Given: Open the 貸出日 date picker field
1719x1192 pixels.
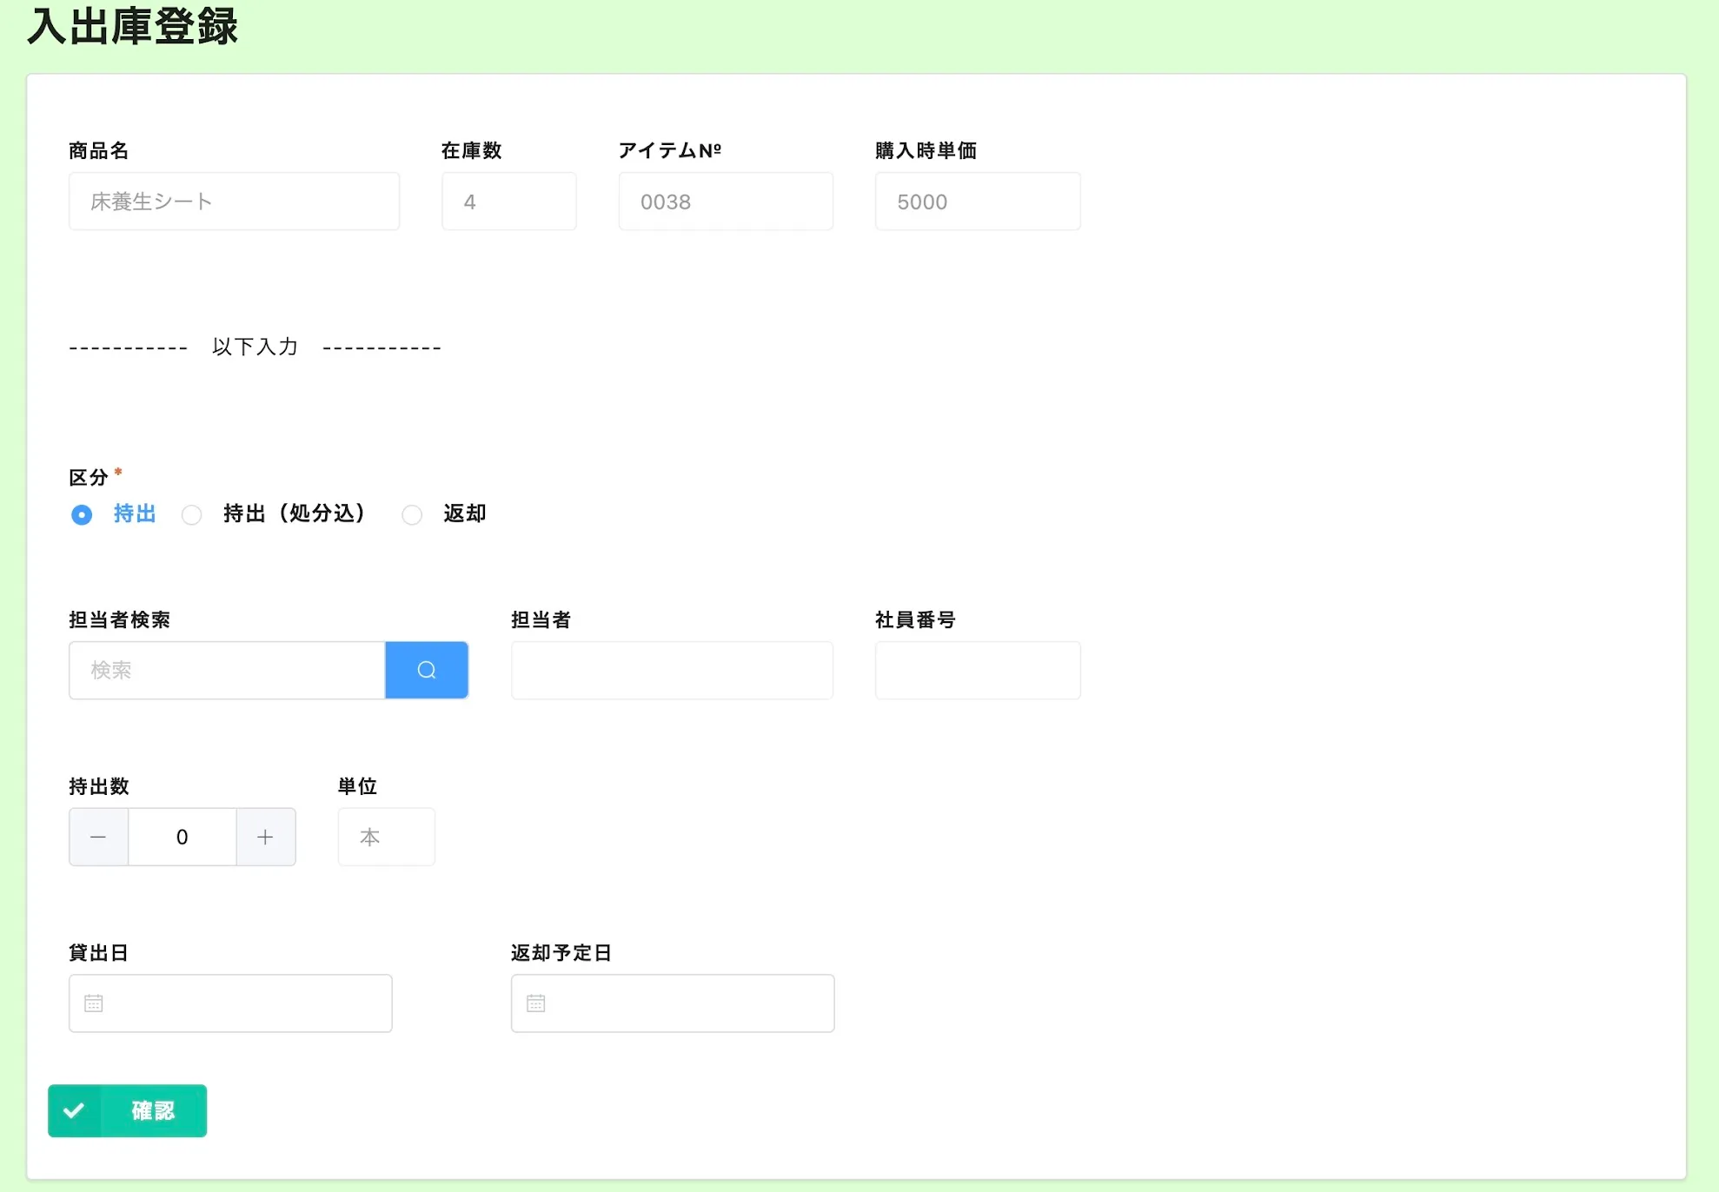Looking at the screenshot, I should coord(243,1003).
